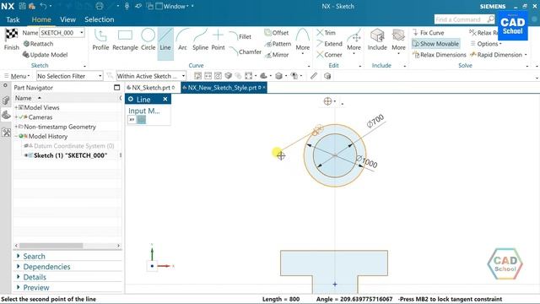Click the Ø1000 dimension label
540x304 pixels.
click(366, 161)
